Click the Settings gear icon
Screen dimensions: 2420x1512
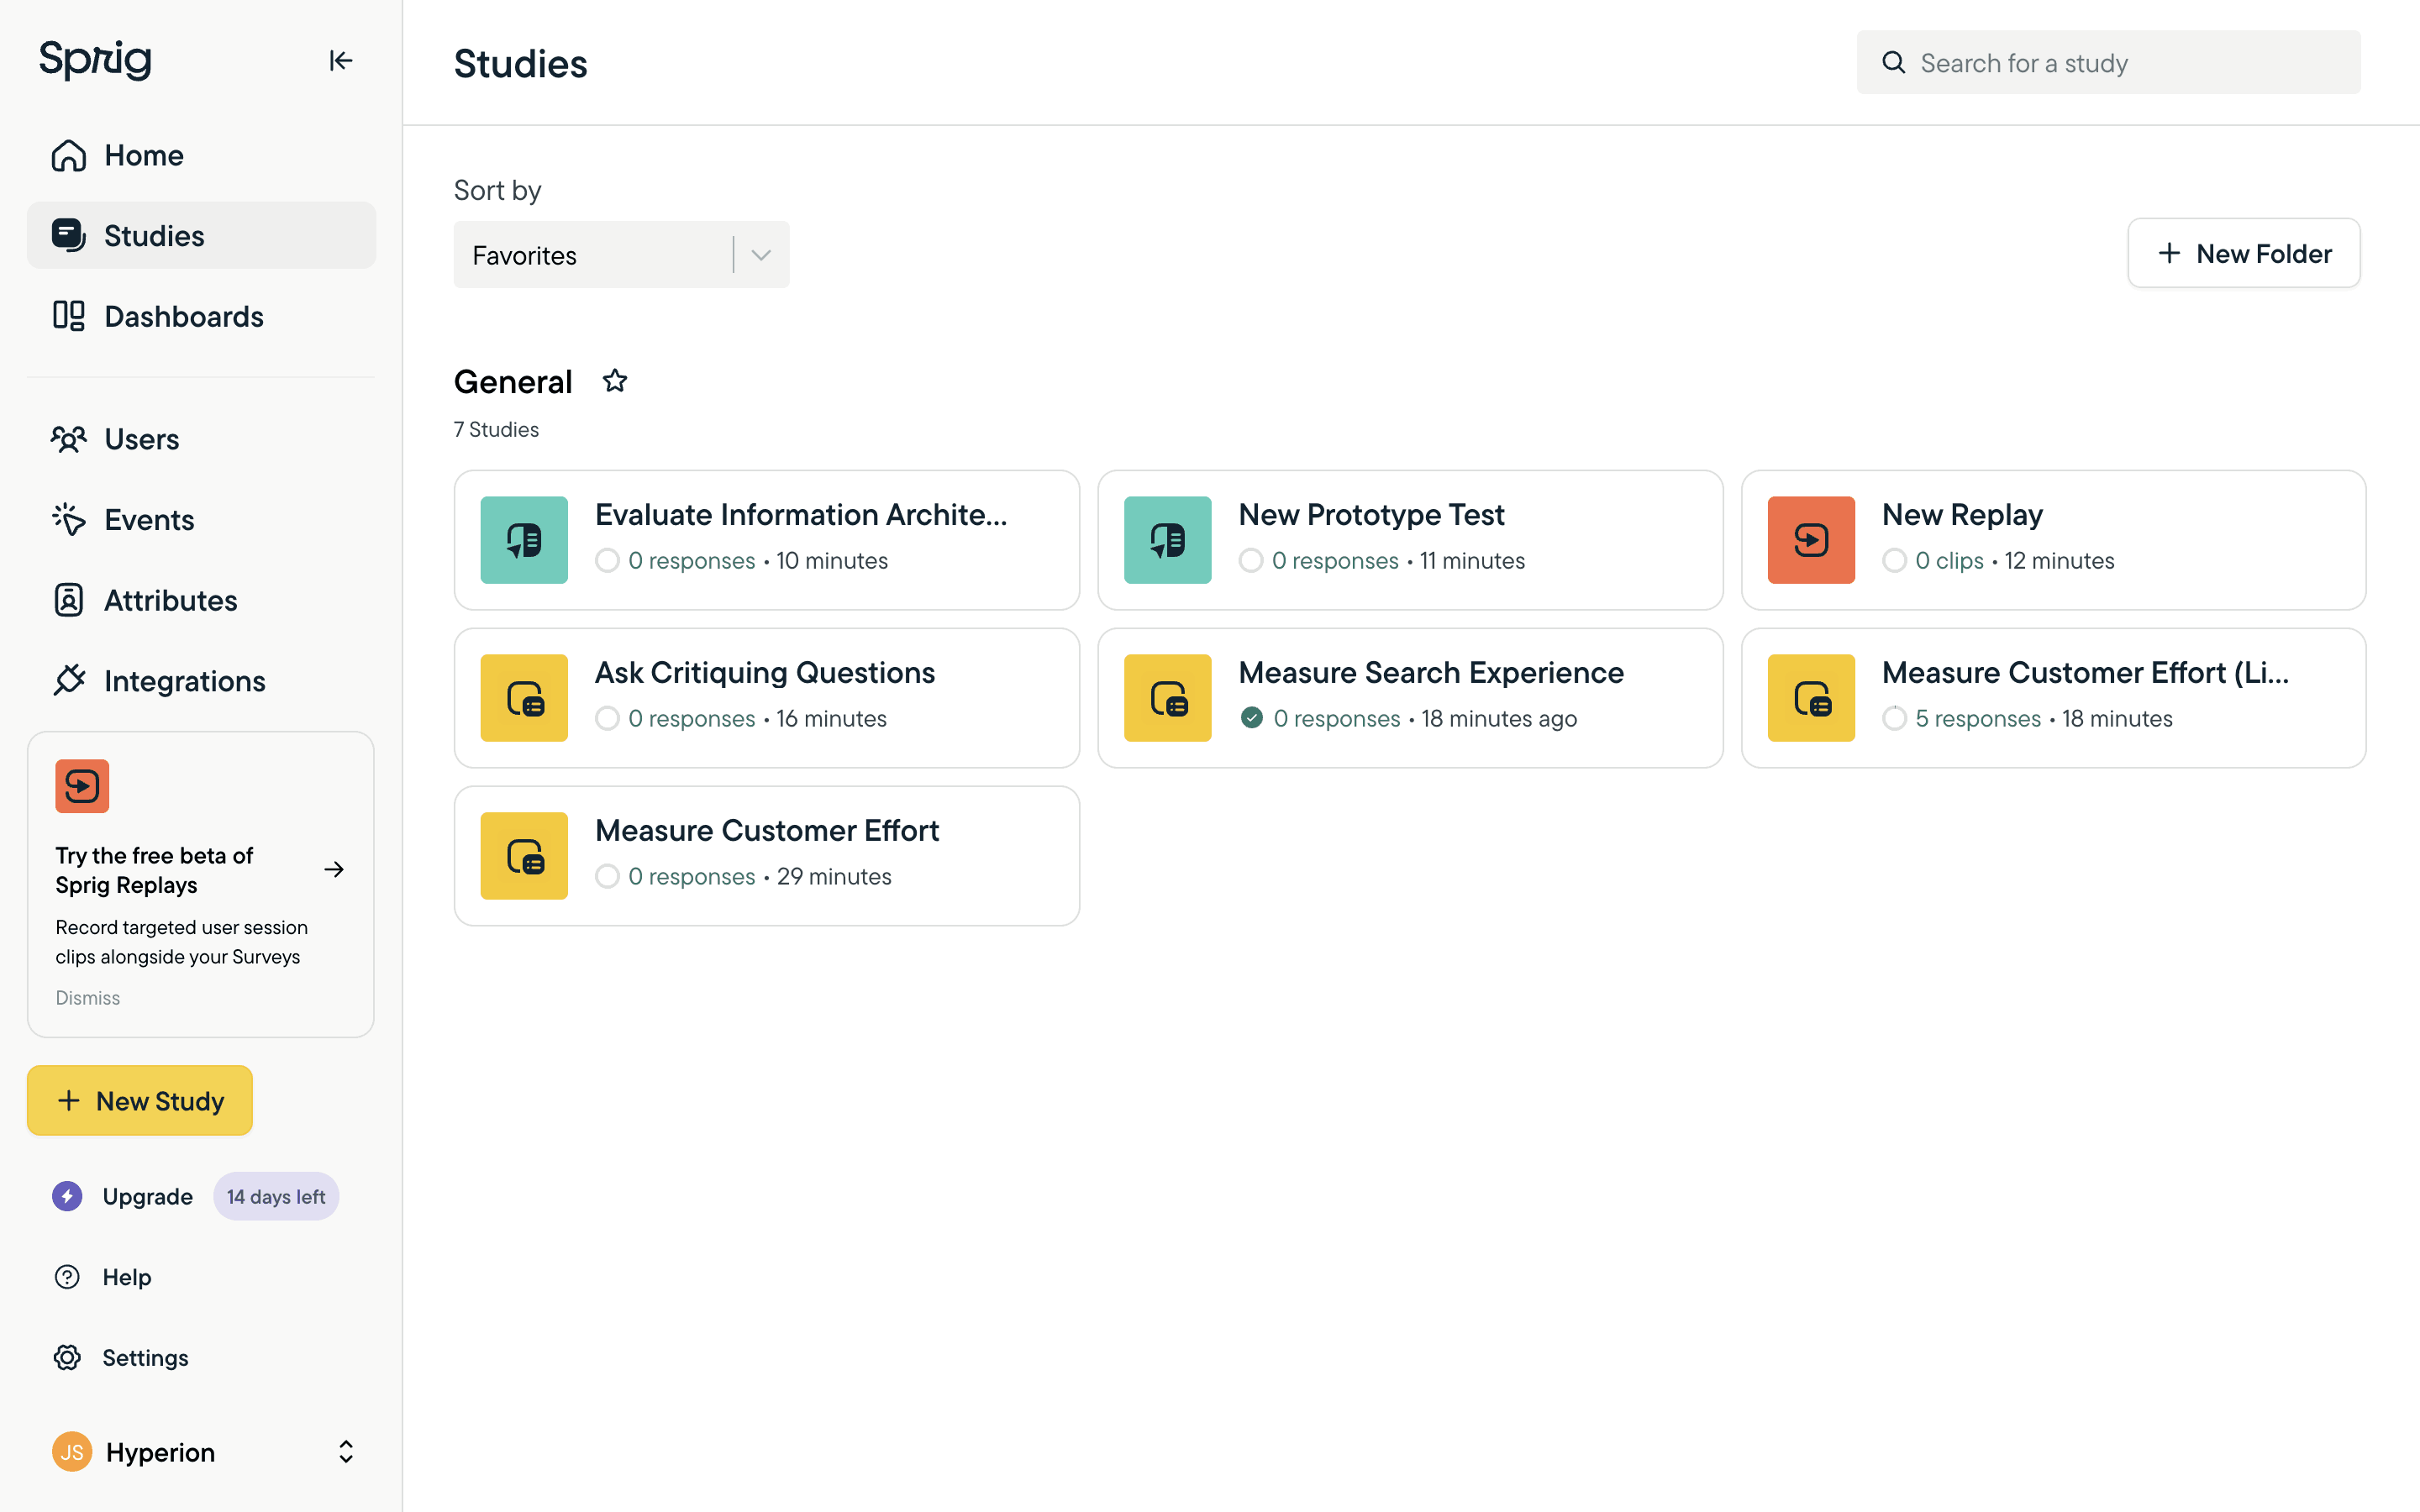(67, 1357)
